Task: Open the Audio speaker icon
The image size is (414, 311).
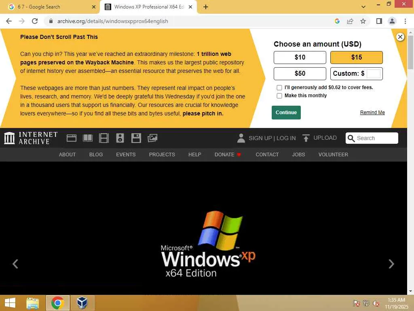Action: coord(120,138)
